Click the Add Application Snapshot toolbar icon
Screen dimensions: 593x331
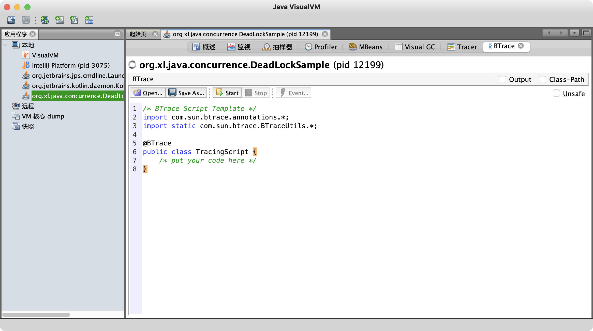pyautogui.click(x=89, y=20)
